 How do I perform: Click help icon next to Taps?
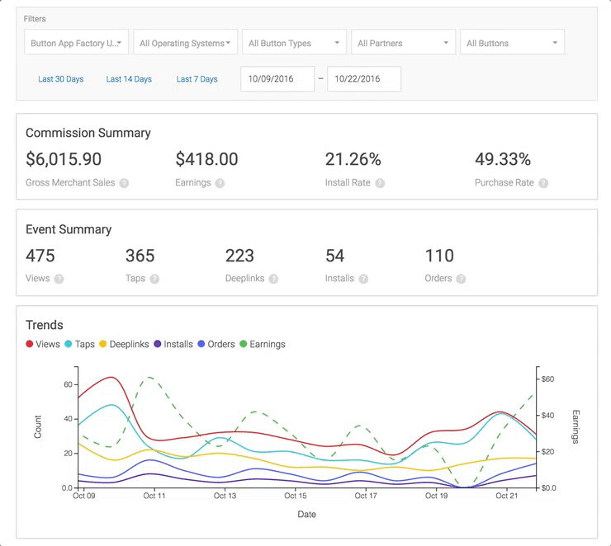(154, 279)
